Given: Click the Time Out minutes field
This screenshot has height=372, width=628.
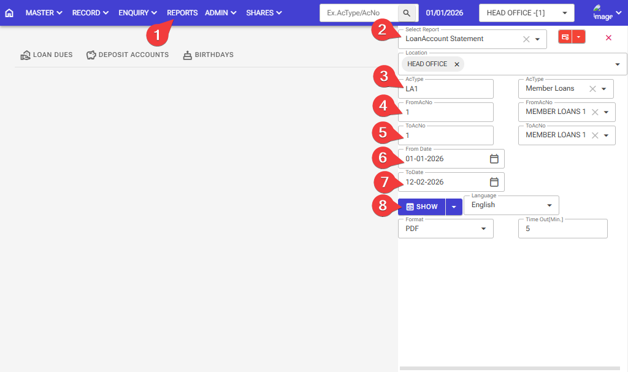Looking at the screenshot, I should pos(562,229).
